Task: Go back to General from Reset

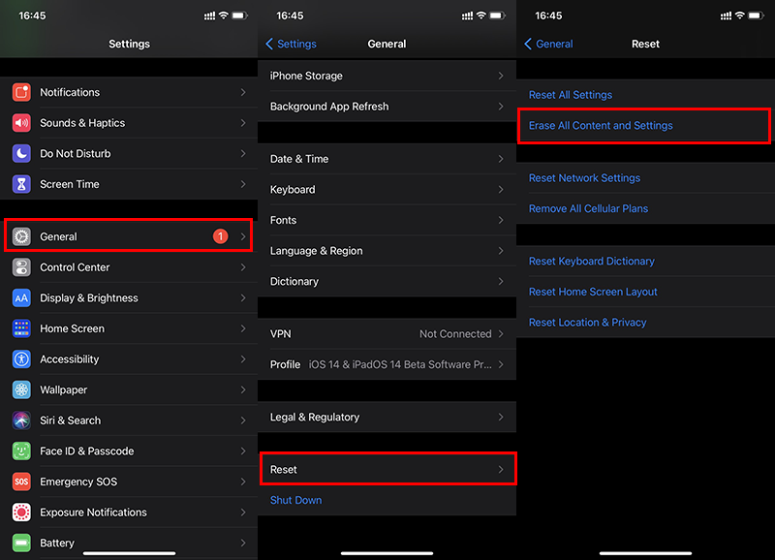Action: 548,44
